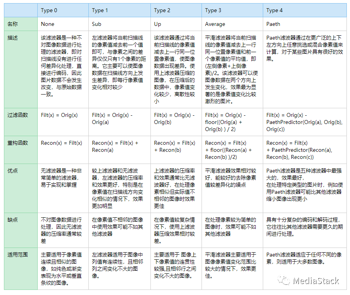Click the Average name cell
This screenshot has height=295, width=350.
point(215,24)
